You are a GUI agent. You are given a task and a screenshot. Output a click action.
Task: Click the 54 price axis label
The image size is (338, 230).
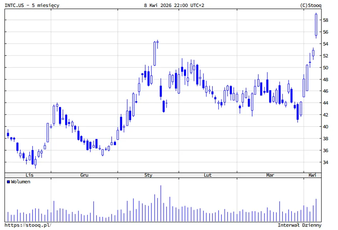(325, 44)
